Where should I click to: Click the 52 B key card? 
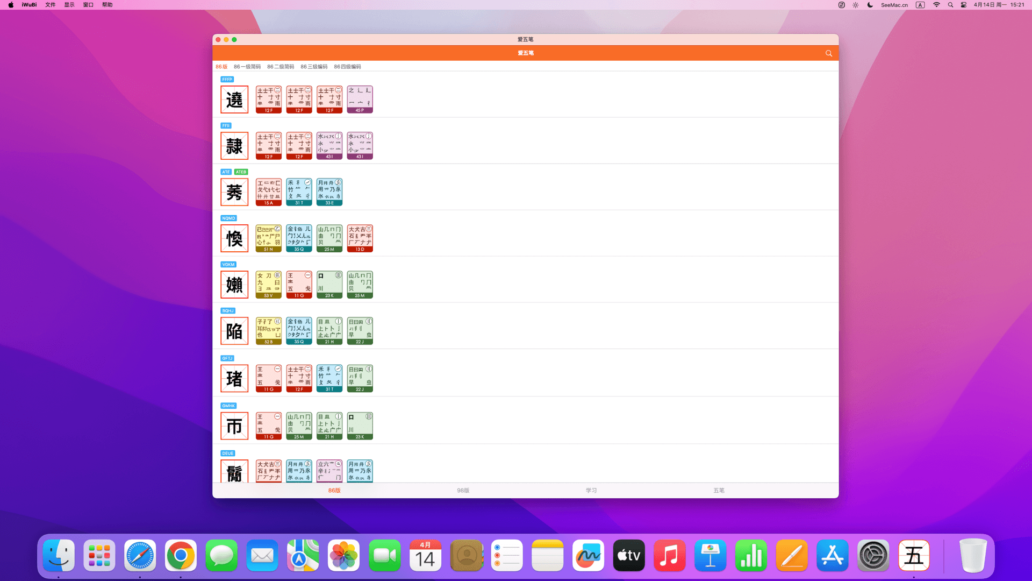pyautogui.click(x=268, y=331)
